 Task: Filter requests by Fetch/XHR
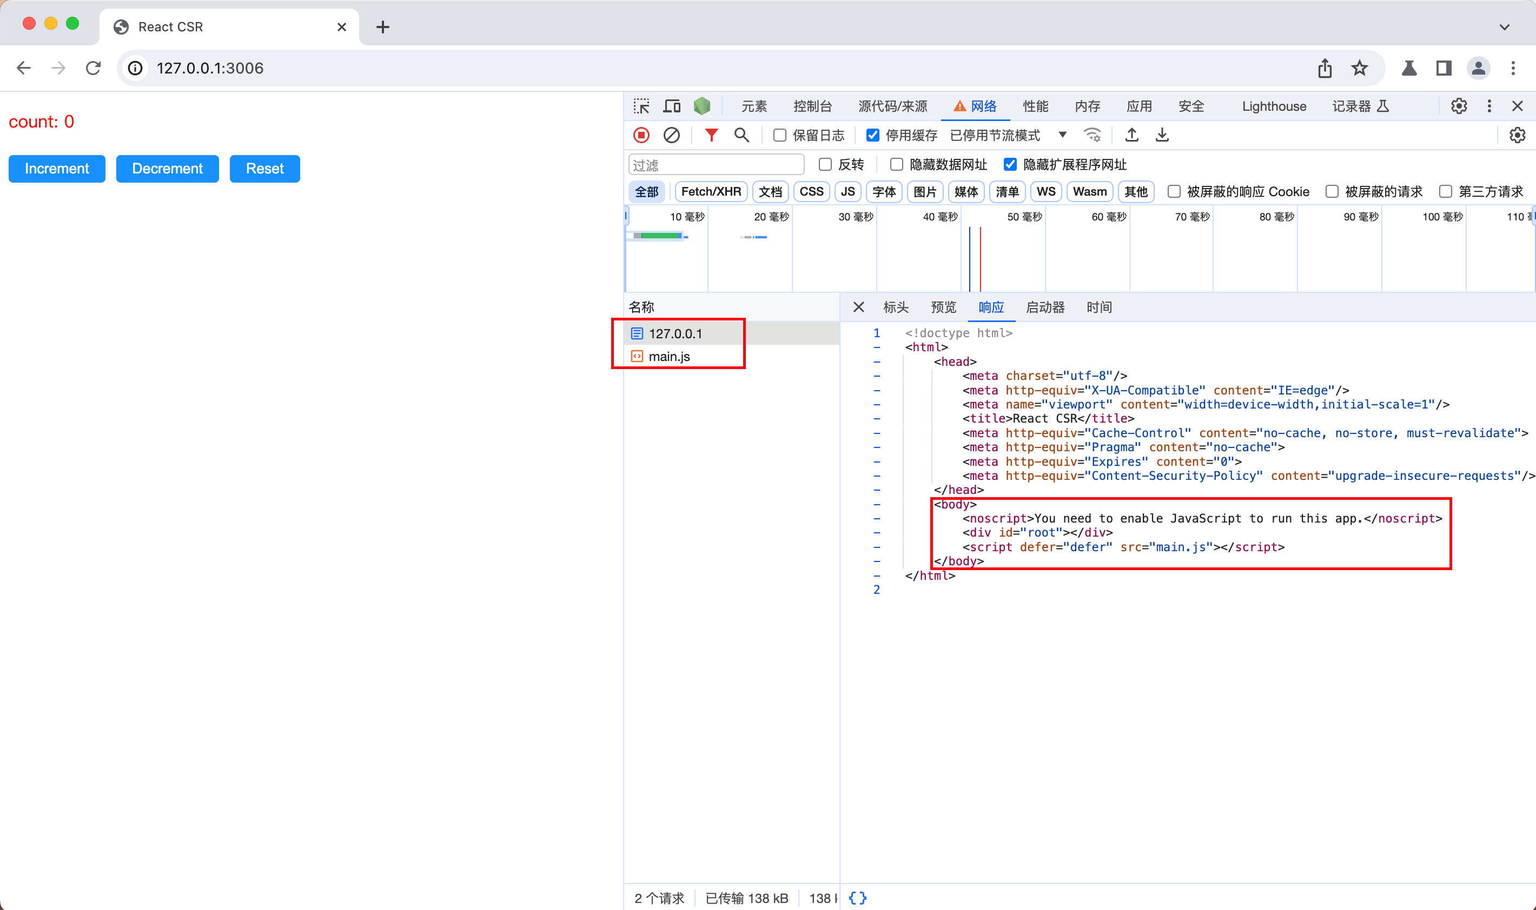click(711, 191)
